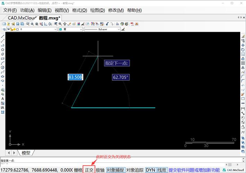The width and height of the screenshot is (246, 173).
Task: Select the Circle drawing tool
Action: (2, 67)
